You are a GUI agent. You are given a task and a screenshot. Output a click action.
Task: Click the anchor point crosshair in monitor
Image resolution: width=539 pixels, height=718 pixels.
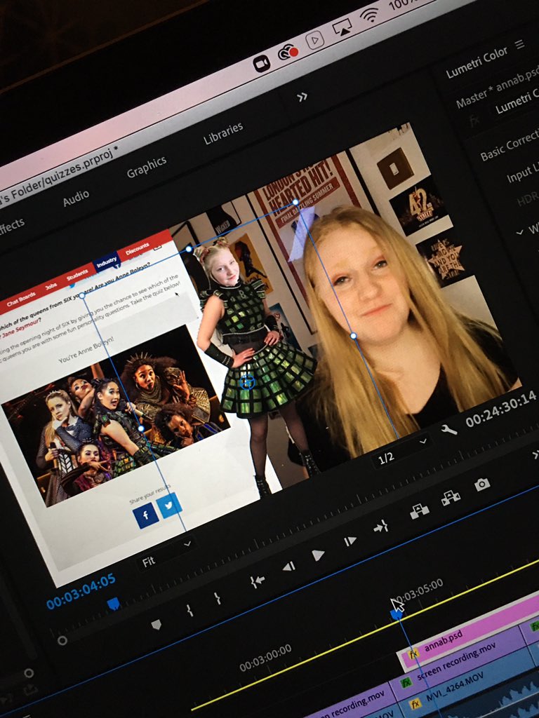(248, 382)
